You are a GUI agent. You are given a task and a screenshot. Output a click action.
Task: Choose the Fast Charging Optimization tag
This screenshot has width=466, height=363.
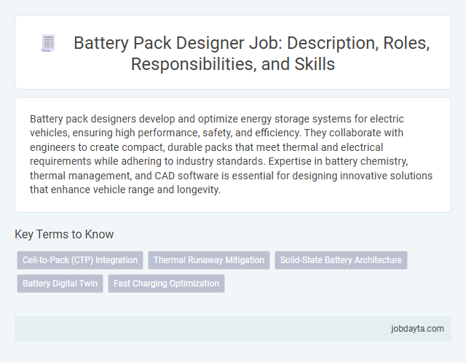point(166,284)
